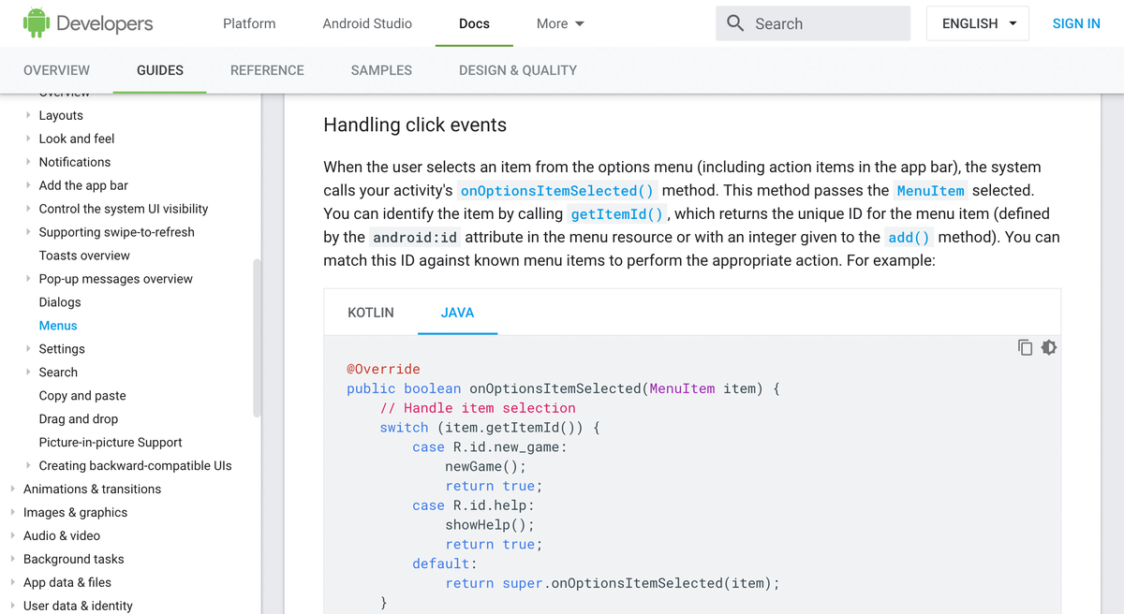Click 'newGame();' code line

pyautogui.click(x=485, y=466)
